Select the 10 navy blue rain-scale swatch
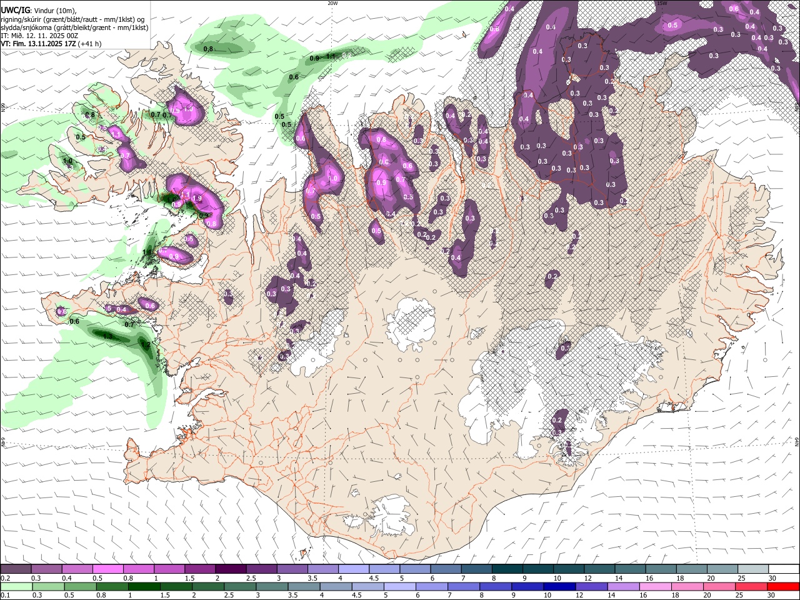This screenshot has width=800, height=600. (x=559, y=586)
